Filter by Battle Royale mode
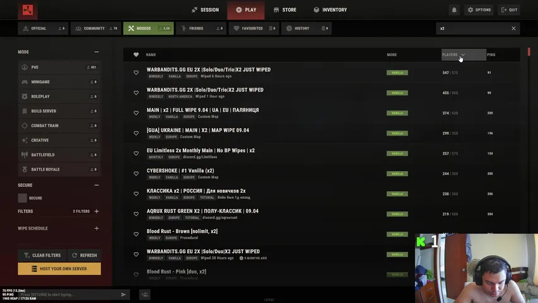 (59, 169)
